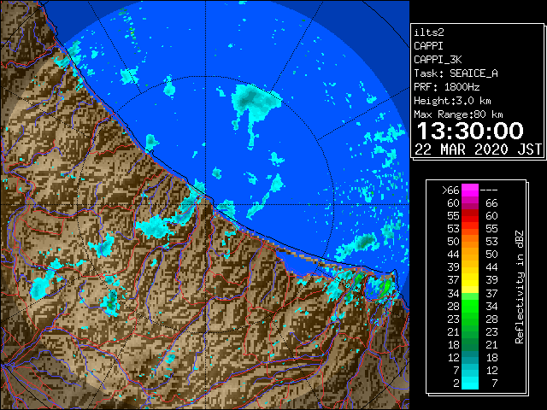Click the yellow 37–39 dBZ swatch

tap(470, 280)
